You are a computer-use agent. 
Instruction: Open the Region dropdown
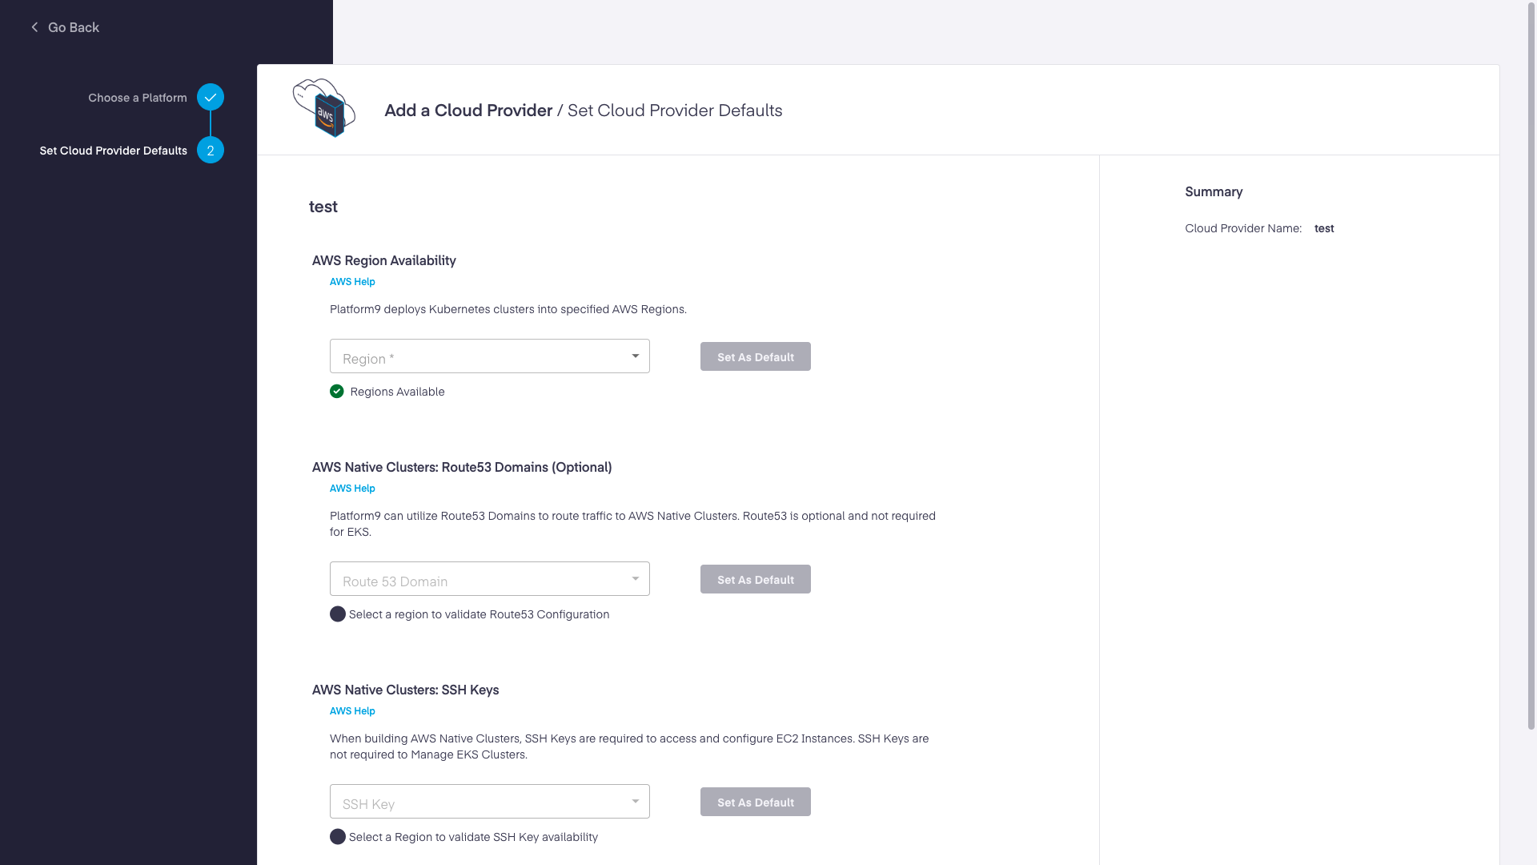click(489, 356)
